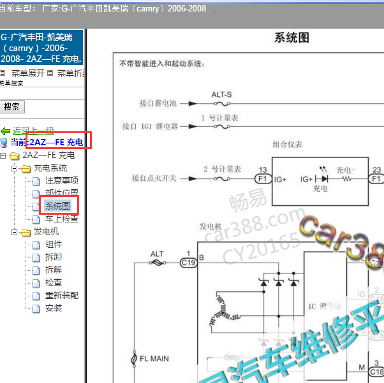Click the 充电系统 folder icon
This screenshot has height=383, width=384.
[x=26, y=169]
